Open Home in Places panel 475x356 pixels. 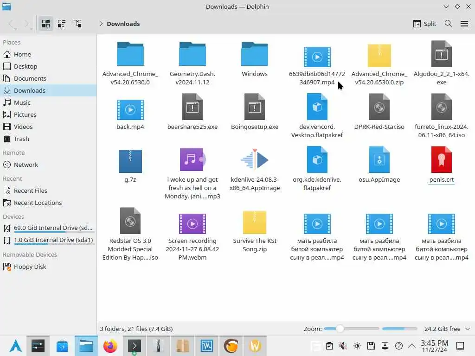pos(48,55)
